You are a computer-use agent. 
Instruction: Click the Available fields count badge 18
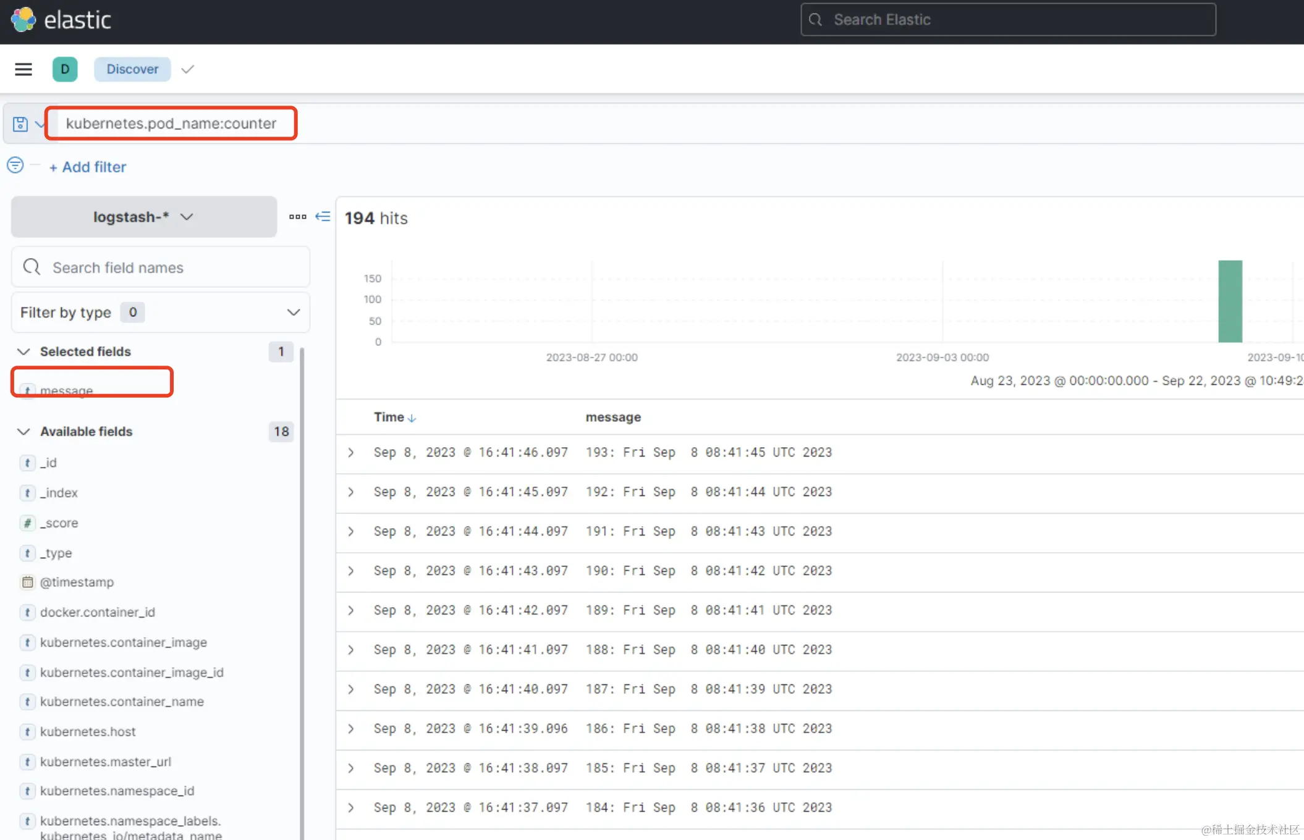281,432
